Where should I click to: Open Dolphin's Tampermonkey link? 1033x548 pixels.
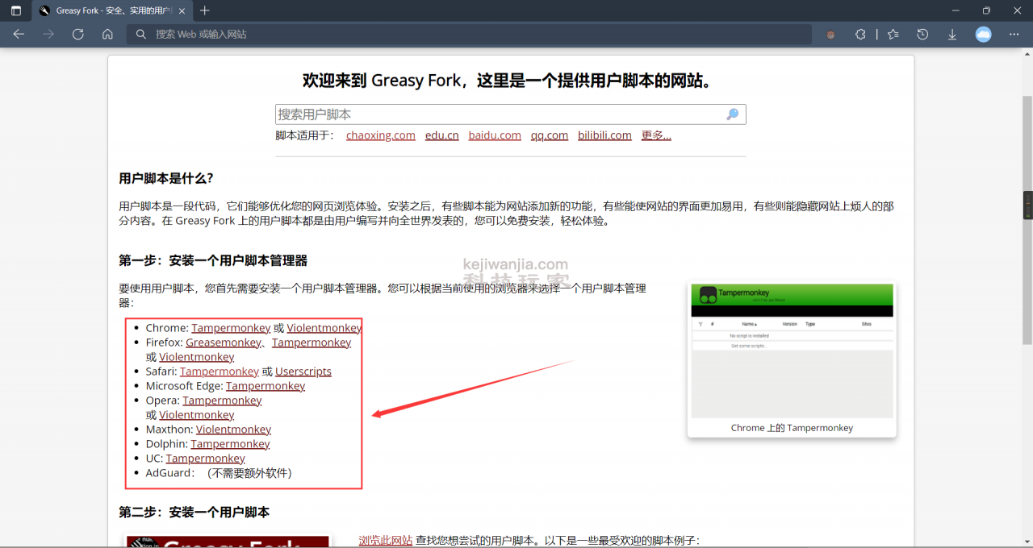pos(230,444)
